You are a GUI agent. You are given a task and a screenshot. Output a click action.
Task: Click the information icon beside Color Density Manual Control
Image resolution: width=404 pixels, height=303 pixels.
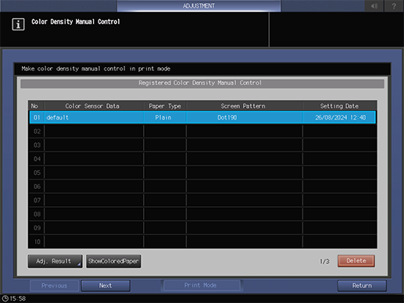coord(18,24)
